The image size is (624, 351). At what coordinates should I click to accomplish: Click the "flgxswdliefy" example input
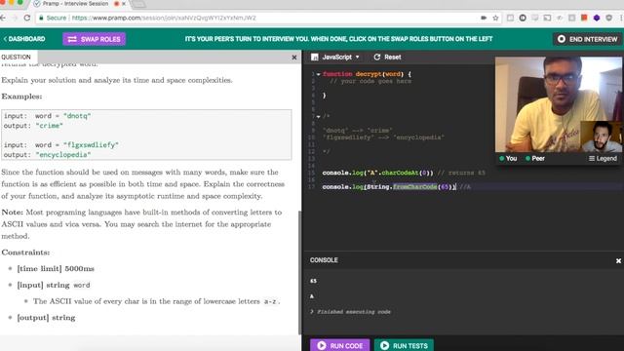[91, 145]
